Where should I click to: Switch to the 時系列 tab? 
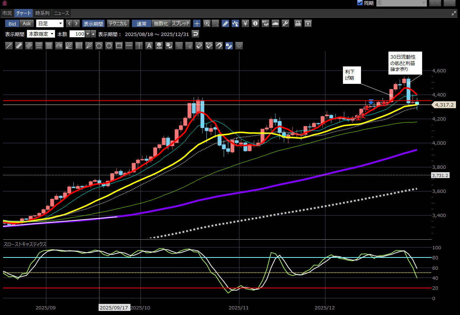pyautogui.click(x=42, y=13)
